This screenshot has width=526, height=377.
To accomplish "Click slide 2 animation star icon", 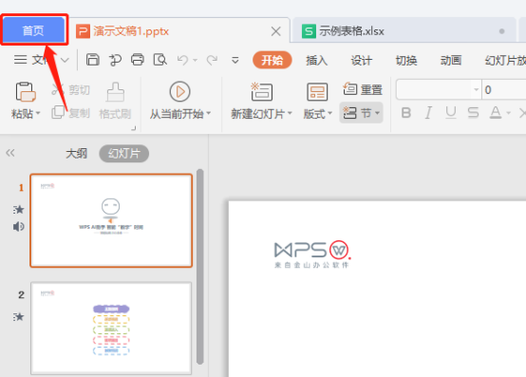I will point(19,316).
